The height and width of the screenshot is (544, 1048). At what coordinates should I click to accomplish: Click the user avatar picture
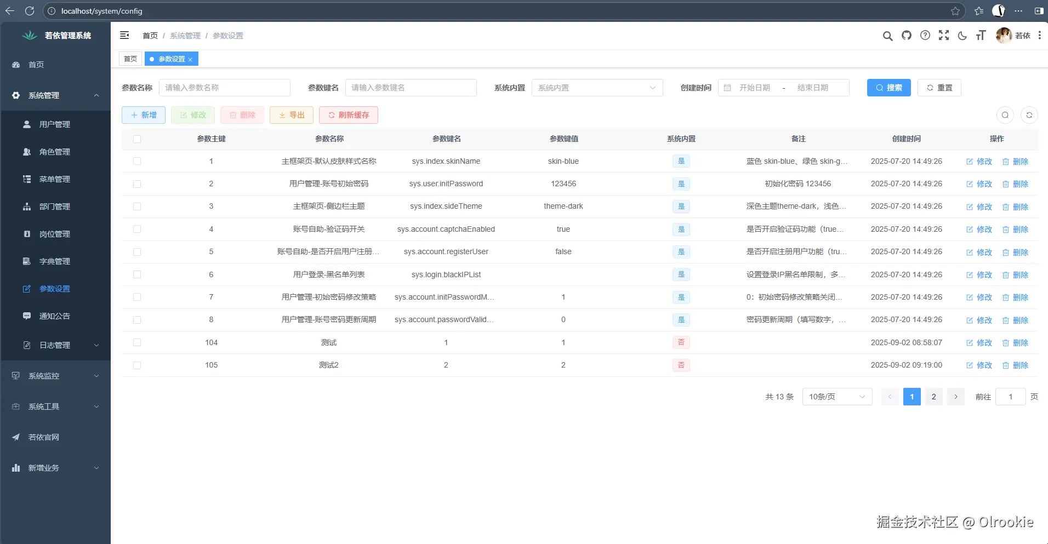[1004, 36]
